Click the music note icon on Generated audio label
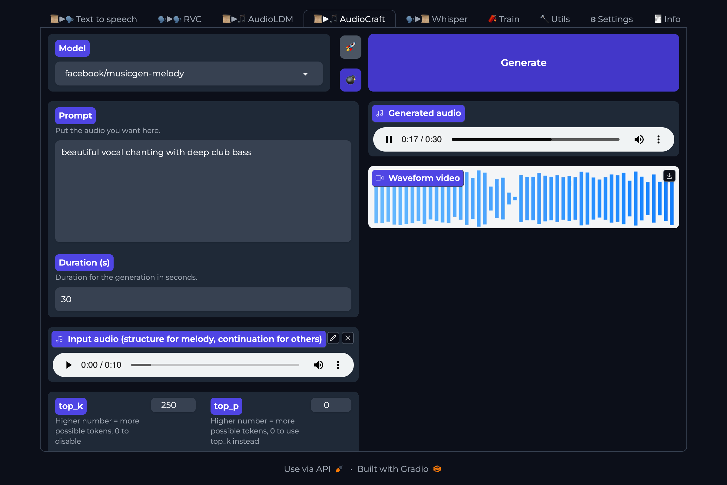 [x=380, y=113]
